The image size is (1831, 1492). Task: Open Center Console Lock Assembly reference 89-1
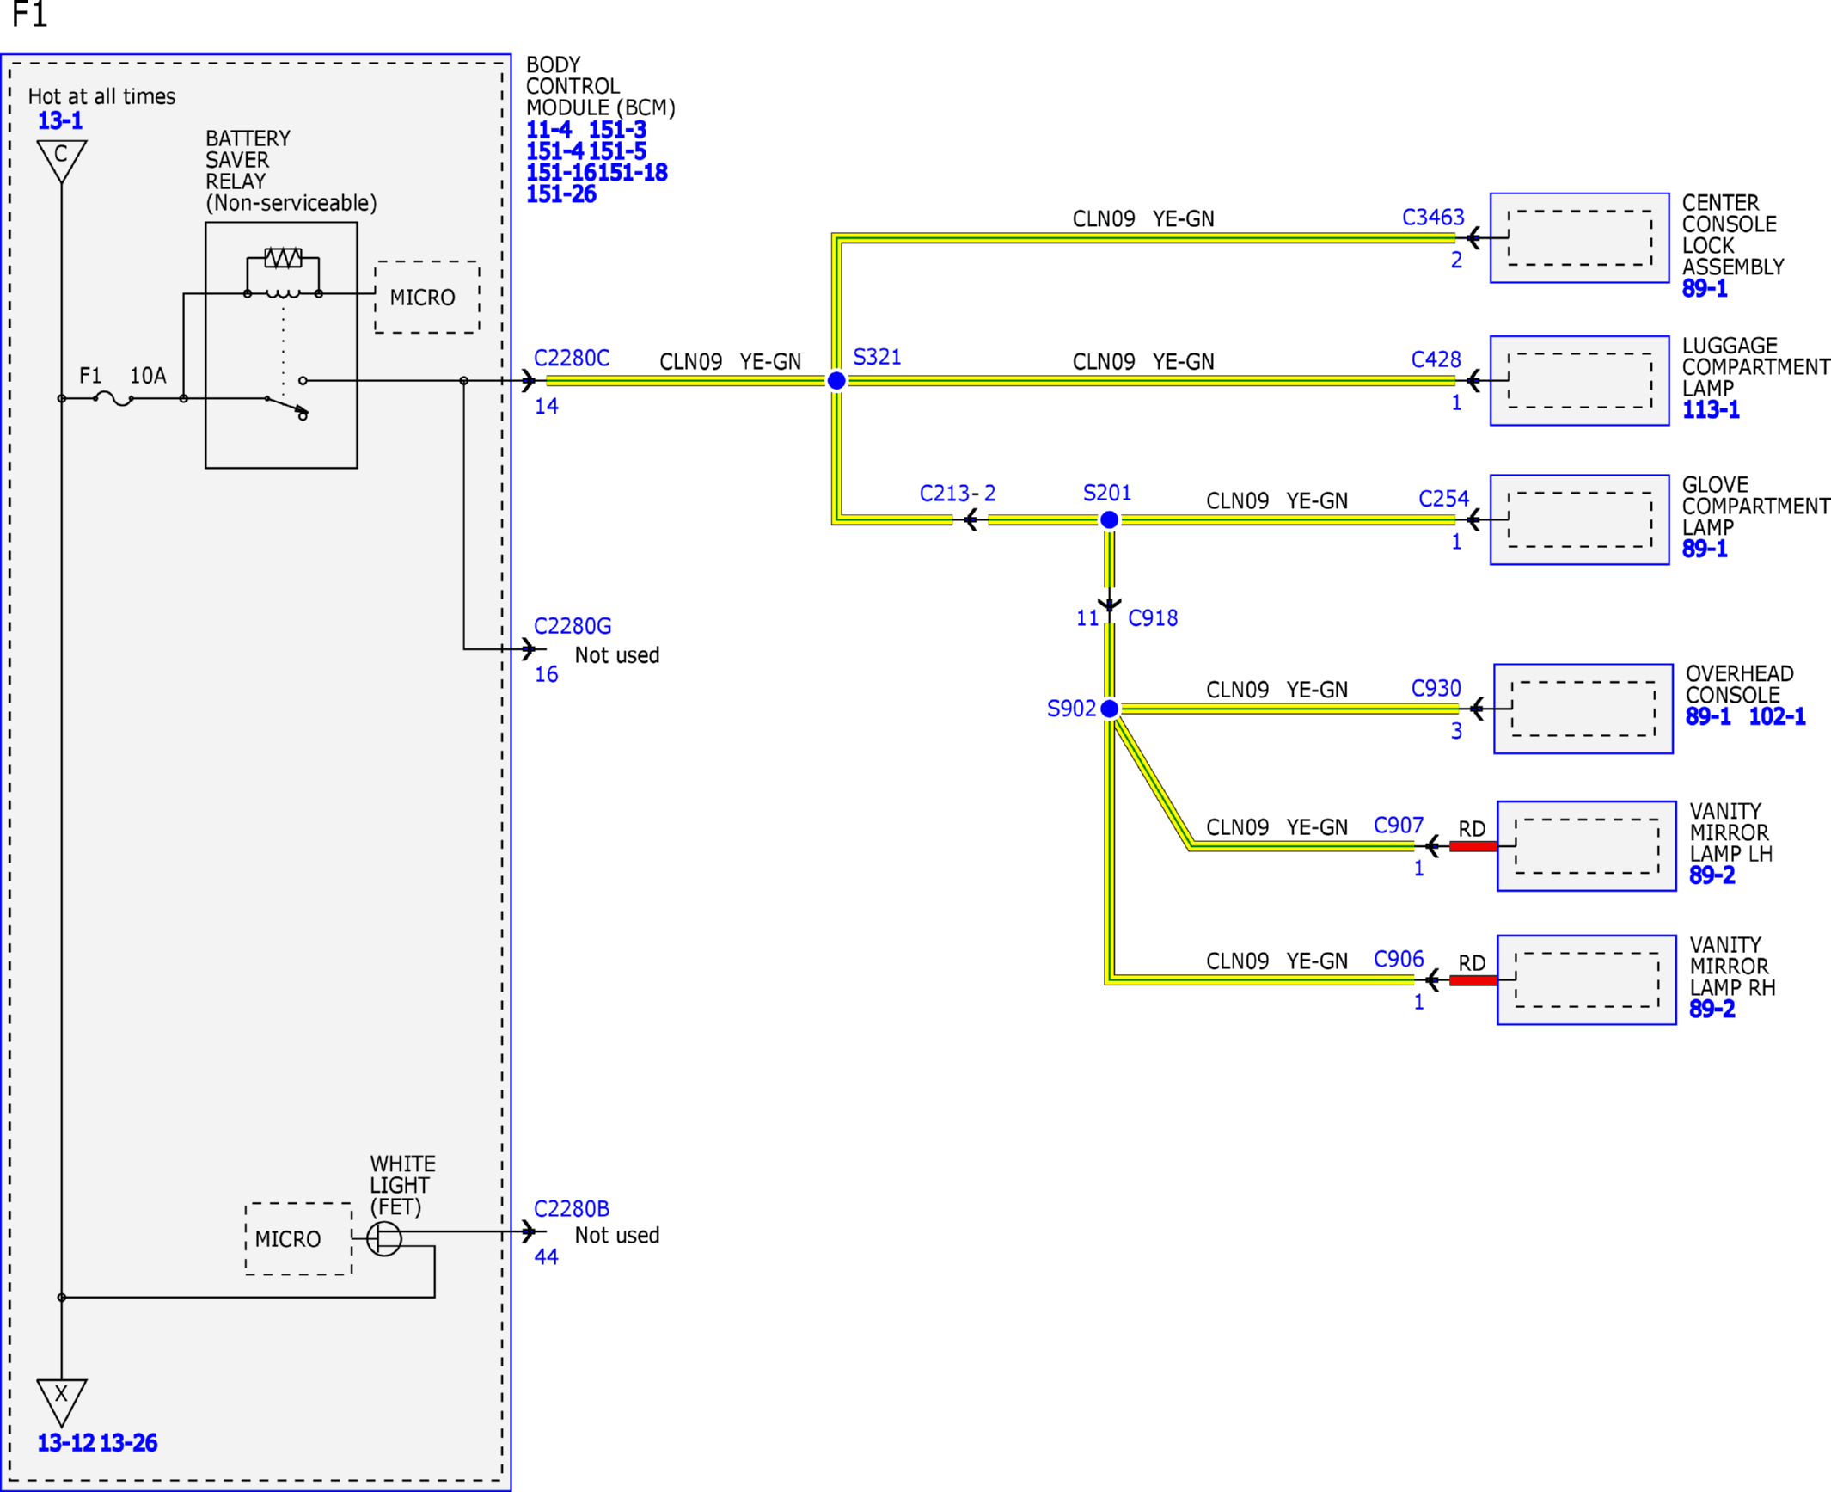click(x=1705, y=288)
